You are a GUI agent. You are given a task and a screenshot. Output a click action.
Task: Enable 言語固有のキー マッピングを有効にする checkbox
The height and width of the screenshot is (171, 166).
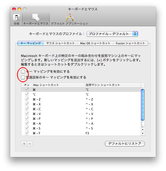(23, 77)
